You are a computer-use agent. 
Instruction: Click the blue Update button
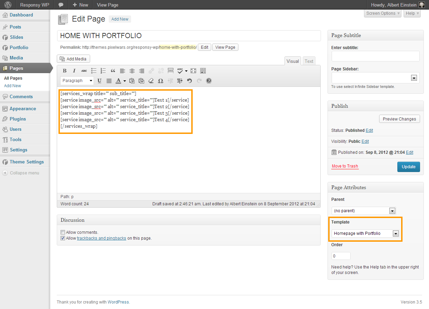408,167
